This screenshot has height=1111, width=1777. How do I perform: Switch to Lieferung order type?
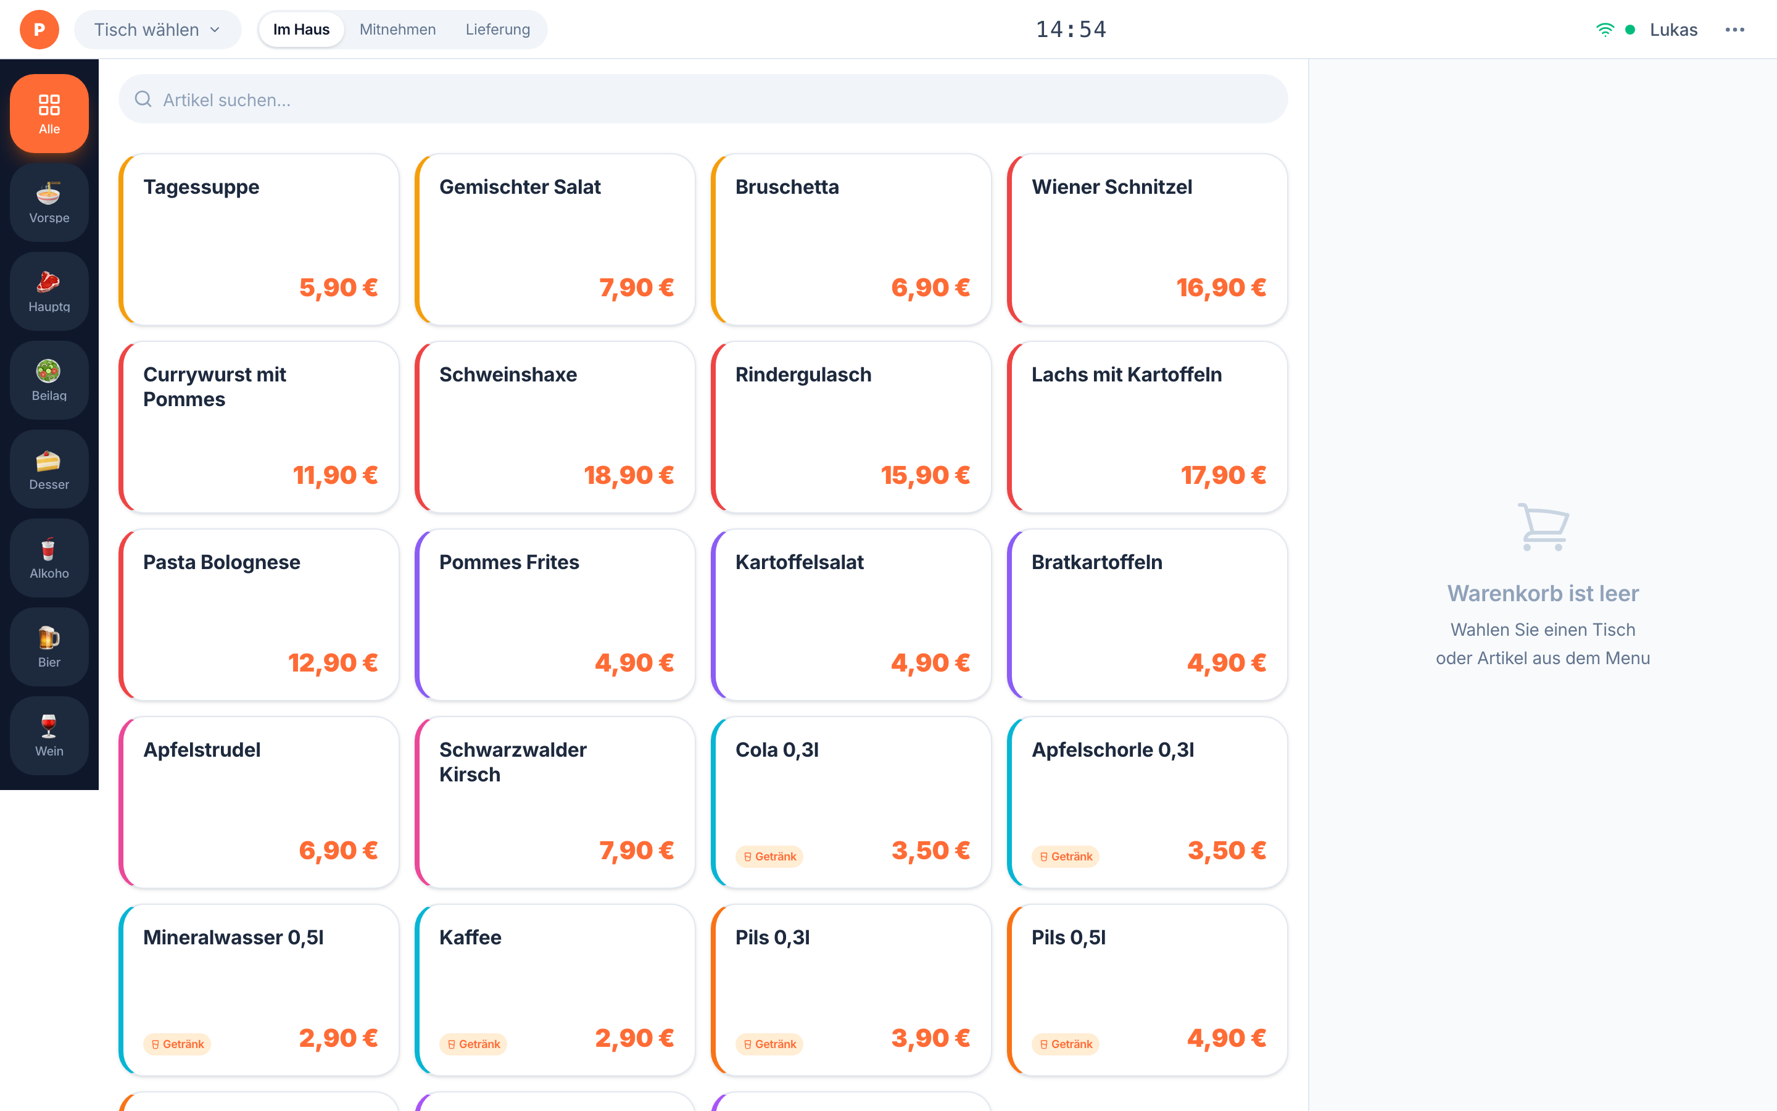(x=497, y=30)
